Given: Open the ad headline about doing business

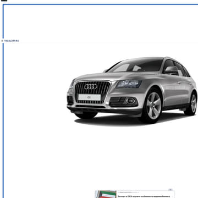Looking at the screenshot, I should pos(144,196).
